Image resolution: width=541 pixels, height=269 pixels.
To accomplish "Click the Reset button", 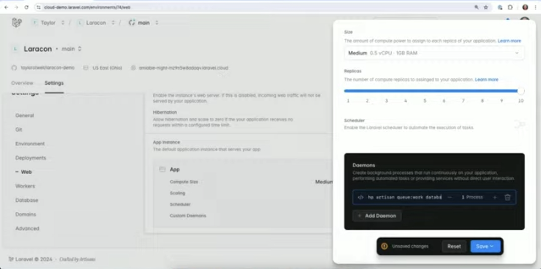I will (454, 246).
